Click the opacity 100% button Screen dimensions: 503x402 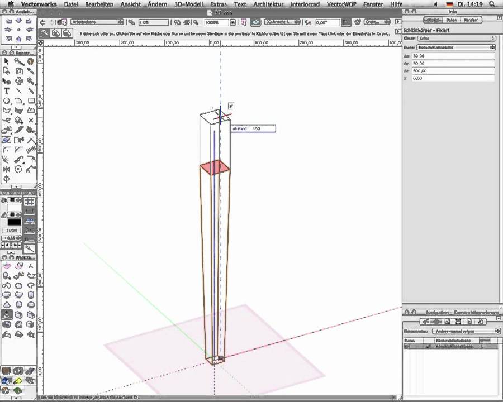click(x=12, y=231)
